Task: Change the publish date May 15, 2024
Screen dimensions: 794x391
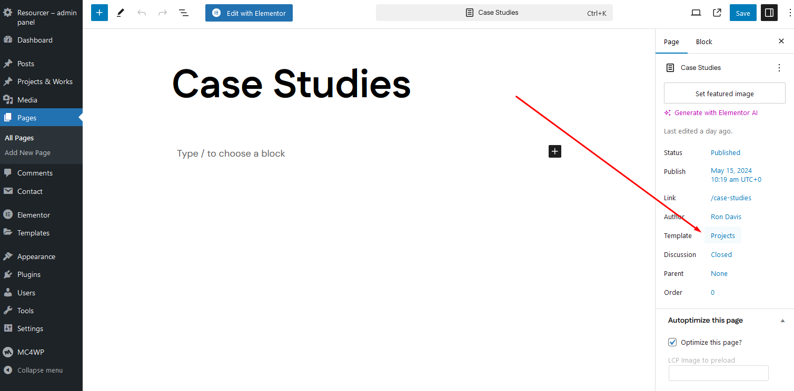Action: tap(736, 175)
